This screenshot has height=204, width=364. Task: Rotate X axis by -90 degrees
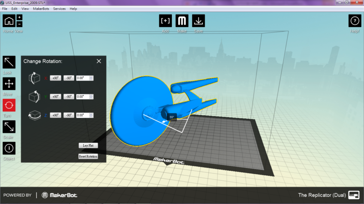tap(69, 78)
